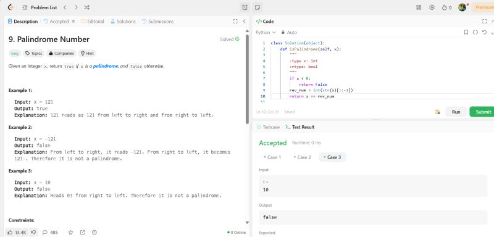This screenshot has width=494, height=237.
Task: Format code with the braces icon
Action: [475, 33]
